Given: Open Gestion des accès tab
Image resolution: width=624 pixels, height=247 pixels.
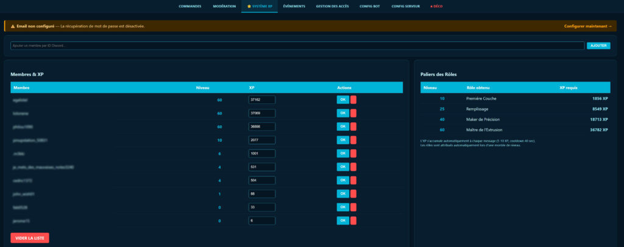Looking at the screenshot, I should [333, 6].
